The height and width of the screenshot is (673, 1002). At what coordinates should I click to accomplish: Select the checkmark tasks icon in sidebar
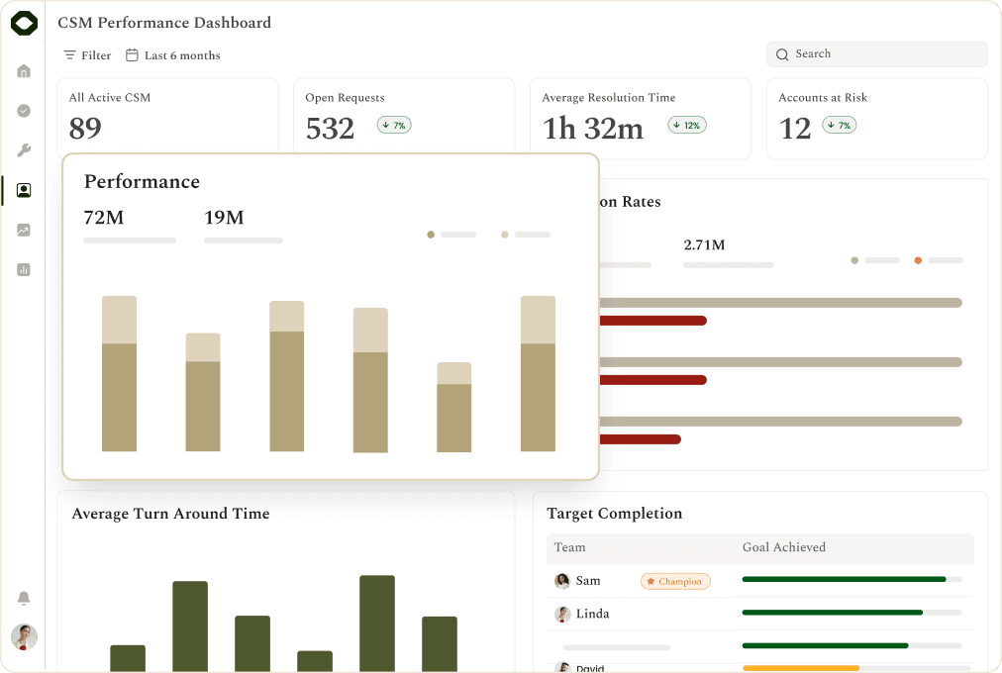(24, 111)
